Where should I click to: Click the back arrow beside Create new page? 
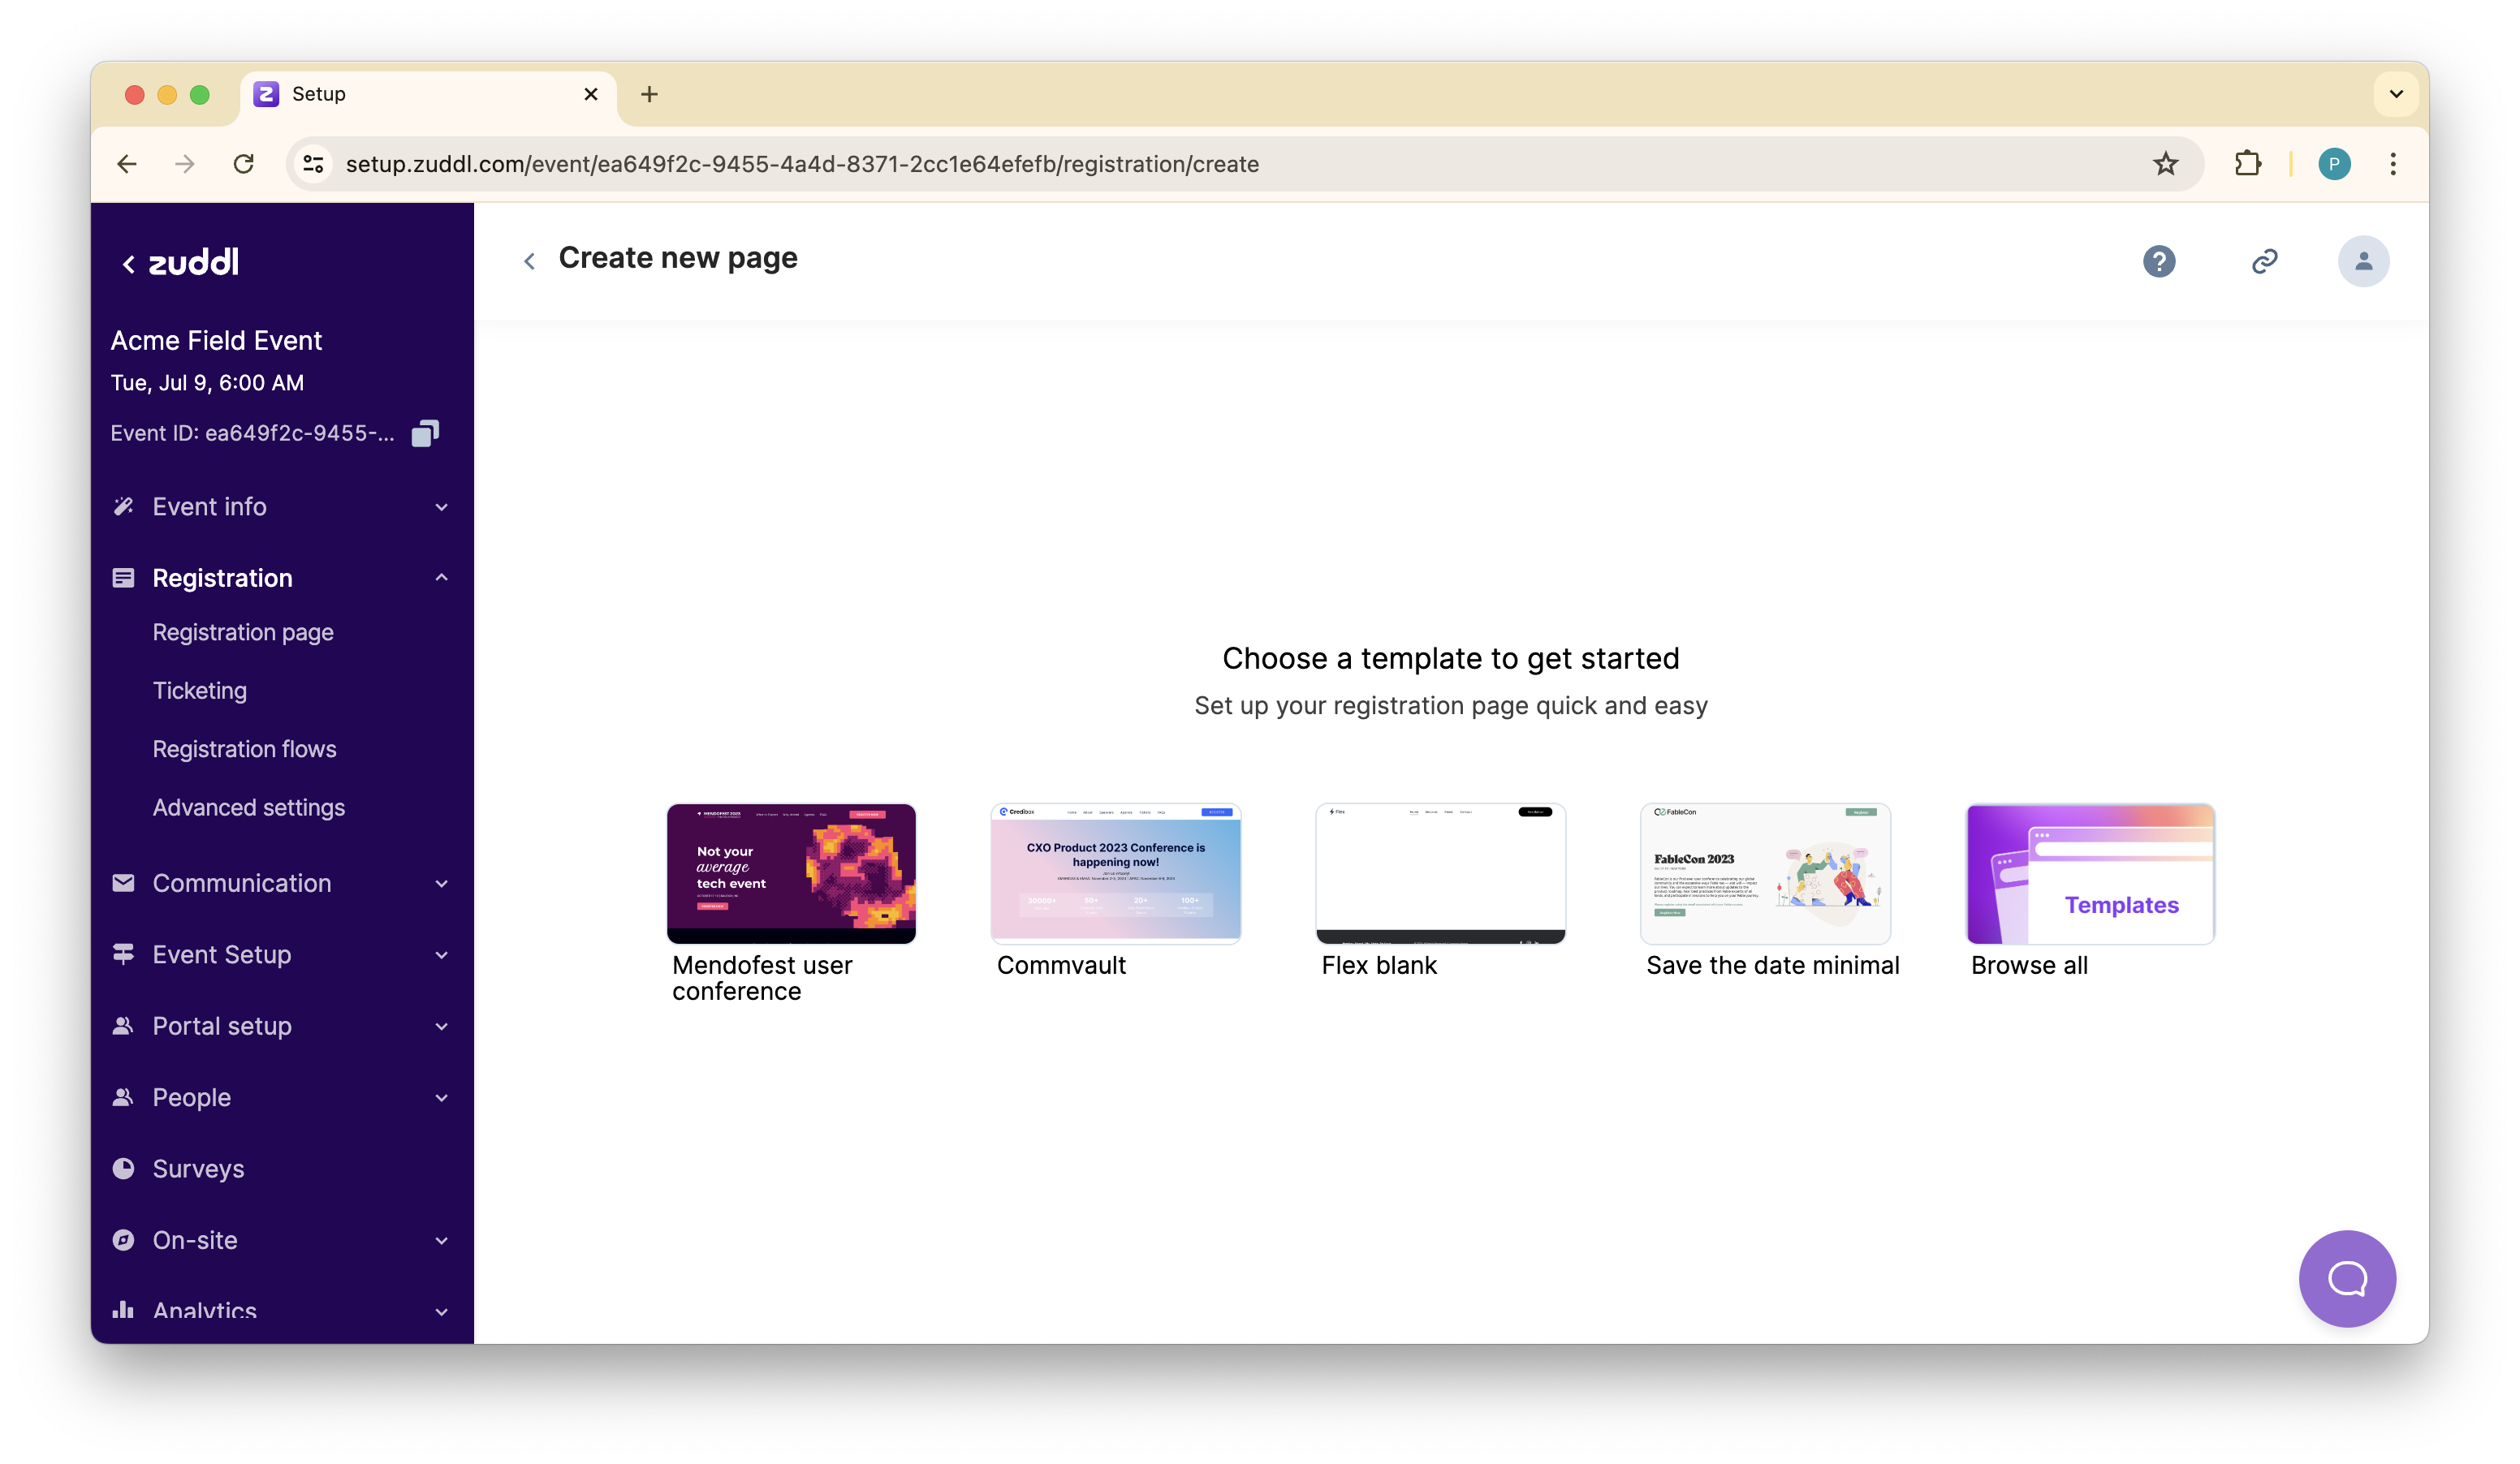click(x=529, y=262)
